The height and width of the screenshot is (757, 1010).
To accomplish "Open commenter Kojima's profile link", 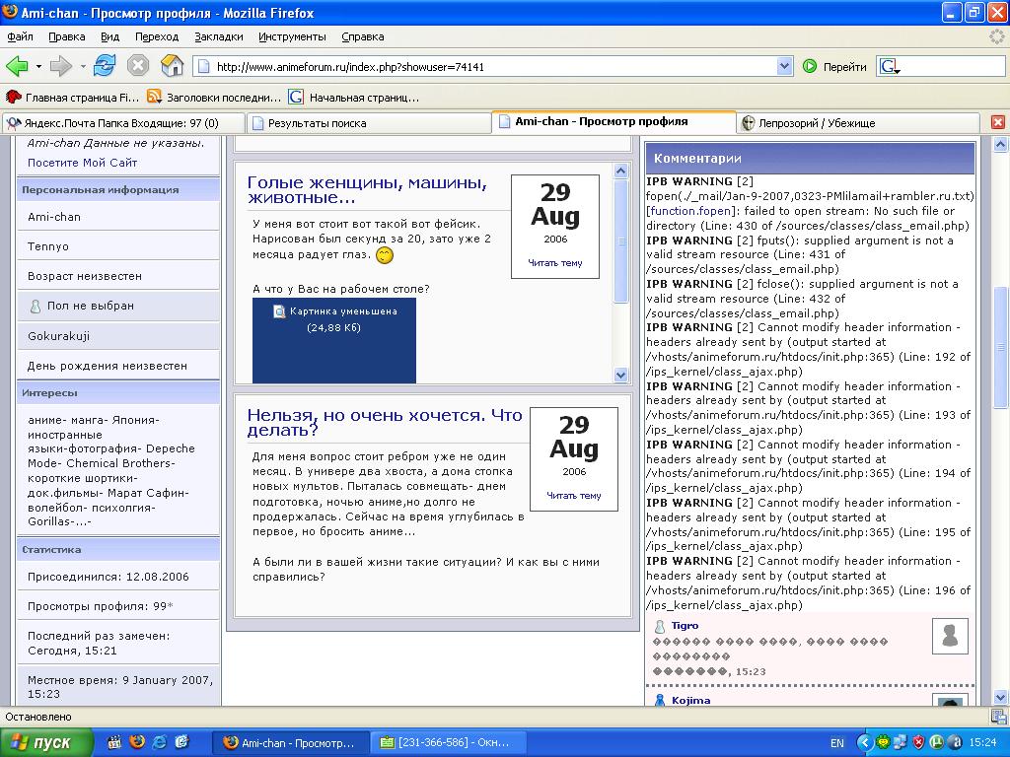I will click(x=690, y=701).
